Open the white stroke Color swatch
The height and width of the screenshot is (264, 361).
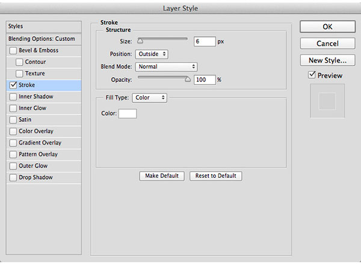(x=128, y=114)
